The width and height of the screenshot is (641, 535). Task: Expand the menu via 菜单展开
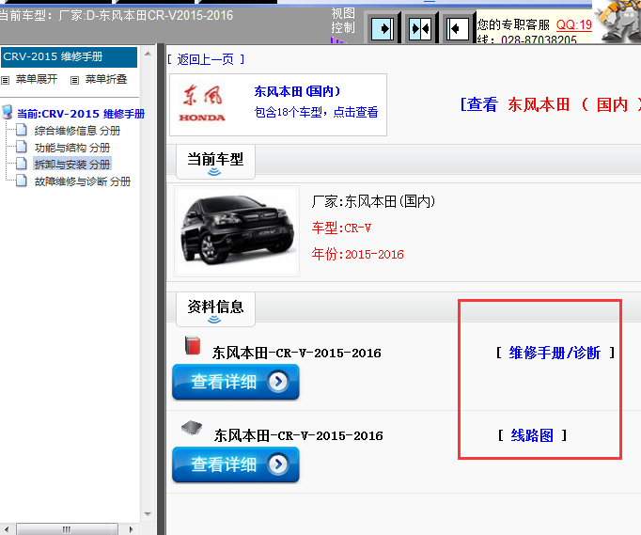tap(37, 79)
